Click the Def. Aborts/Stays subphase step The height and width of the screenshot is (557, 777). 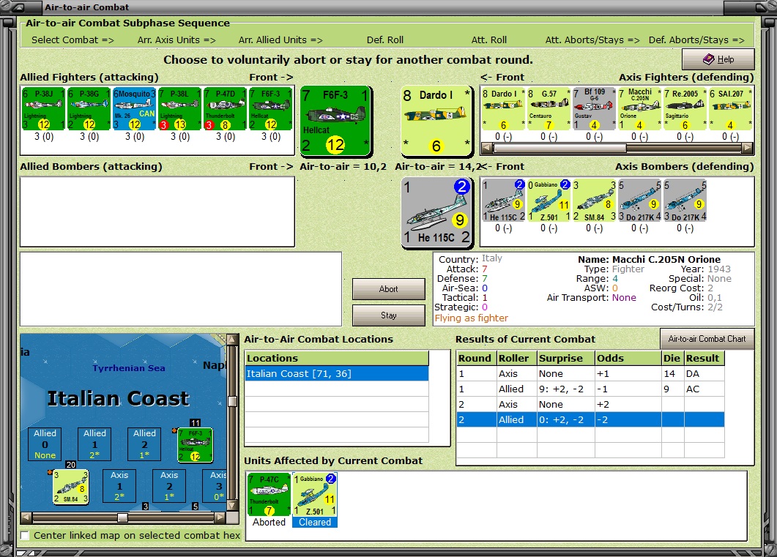pyautogui.click(x=696, y=40)
